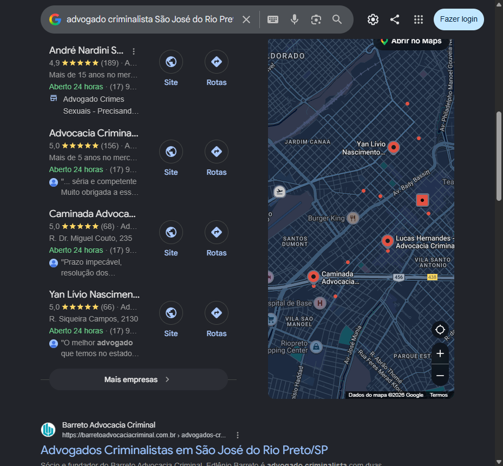Click the airport map icon

[x=280, y=192]
